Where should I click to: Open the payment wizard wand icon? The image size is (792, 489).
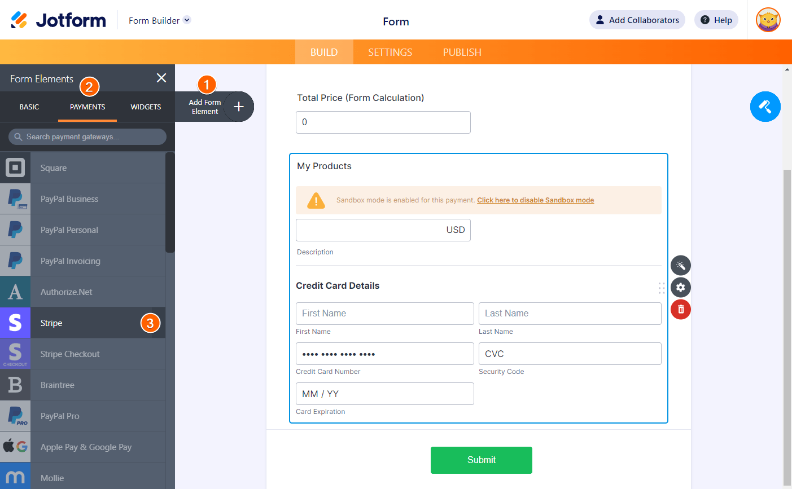point(680,265)
